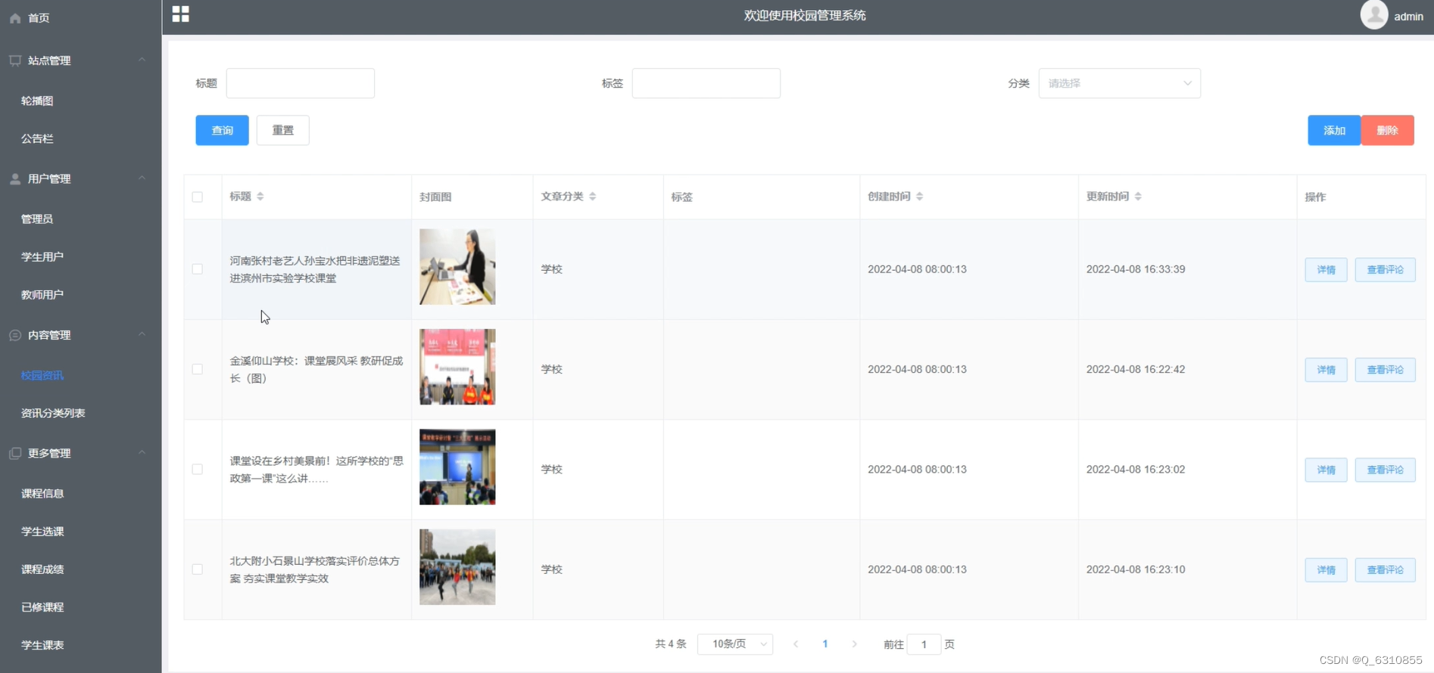Open the admin avatar icon
1434x673 pixels.
pyautogui.click(x=1374, y=14)
